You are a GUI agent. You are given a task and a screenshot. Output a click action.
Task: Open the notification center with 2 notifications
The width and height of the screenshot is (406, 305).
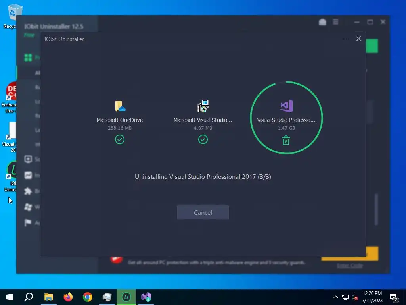pos(394,297)
